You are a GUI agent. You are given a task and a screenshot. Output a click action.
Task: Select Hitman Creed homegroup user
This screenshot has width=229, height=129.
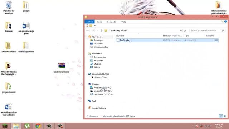(100, 77)
